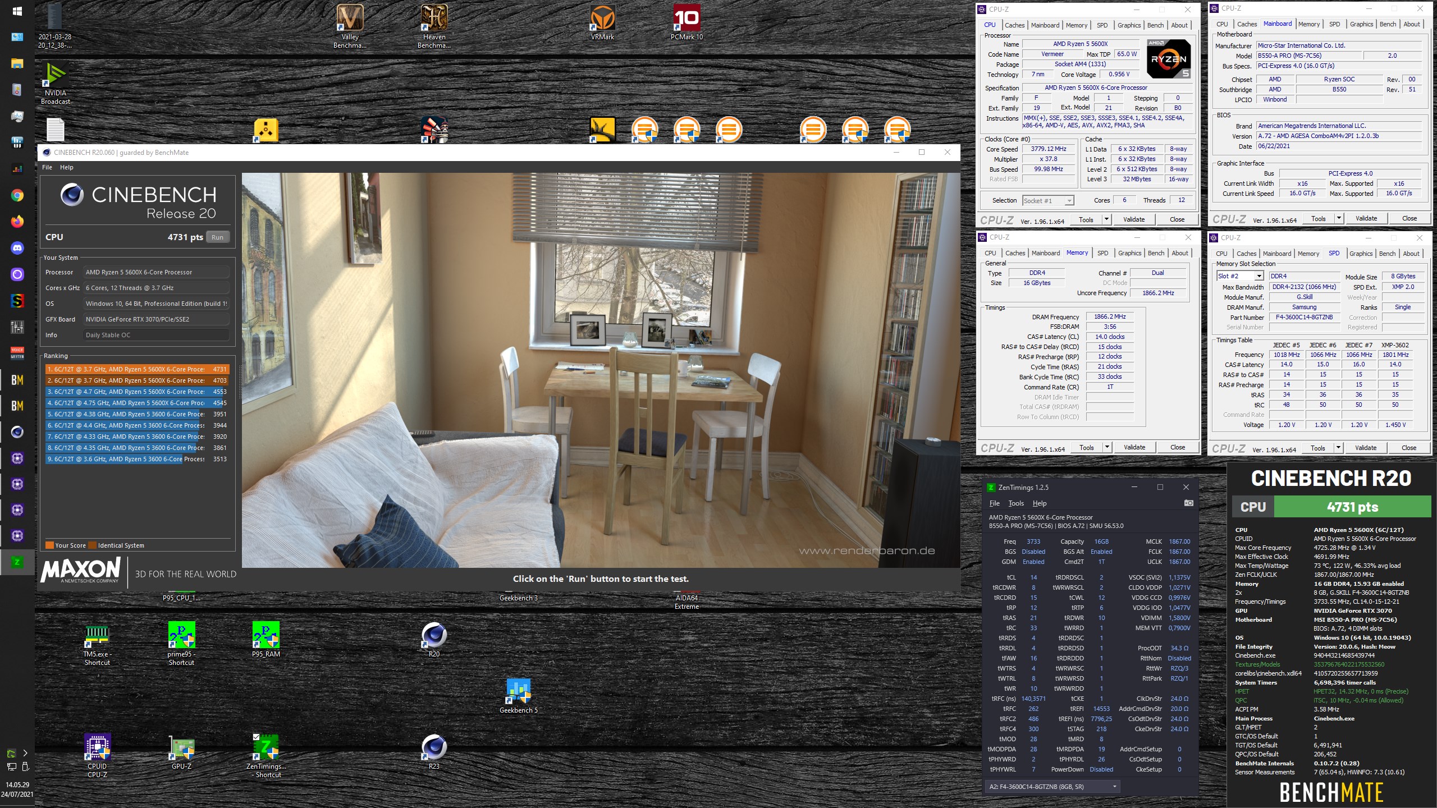Open Google Chrome from the taskbar
The height and width of the screenshot is (808, 1437).
[x=17, y=195]
